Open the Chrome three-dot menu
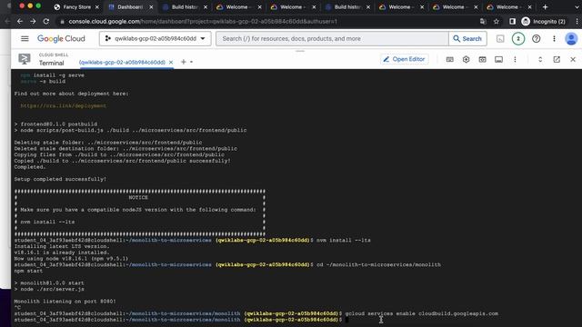The image size is (582, 327). pos(577,22)
